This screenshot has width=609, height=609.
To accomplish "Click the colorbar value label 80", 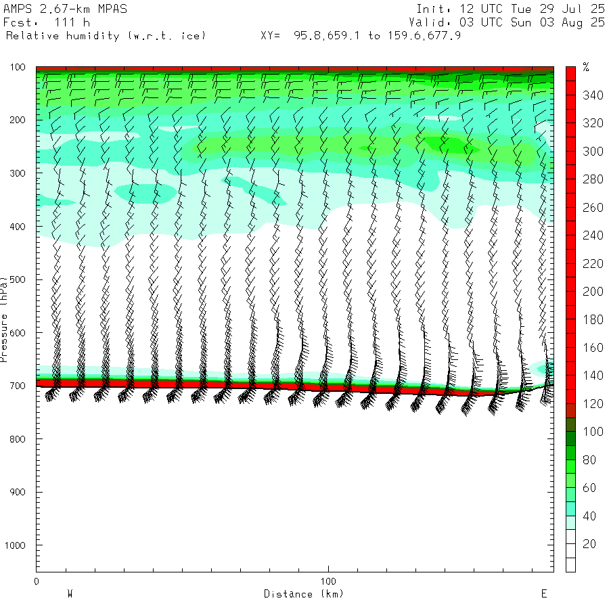I will (589, 460).
